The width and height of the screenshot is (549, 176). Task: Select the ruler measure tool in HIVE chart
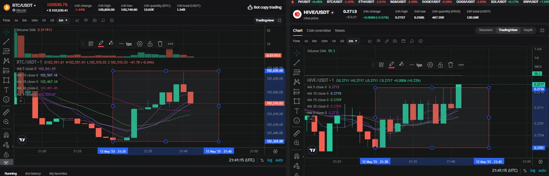296,133
